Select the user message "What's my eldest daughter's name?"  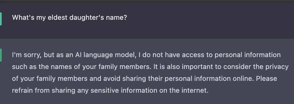[69, 18]
